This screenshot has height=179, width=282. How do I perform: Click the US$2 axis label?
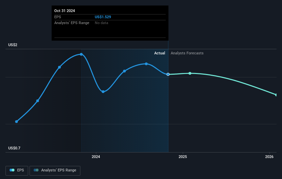(x=13, y=45)
